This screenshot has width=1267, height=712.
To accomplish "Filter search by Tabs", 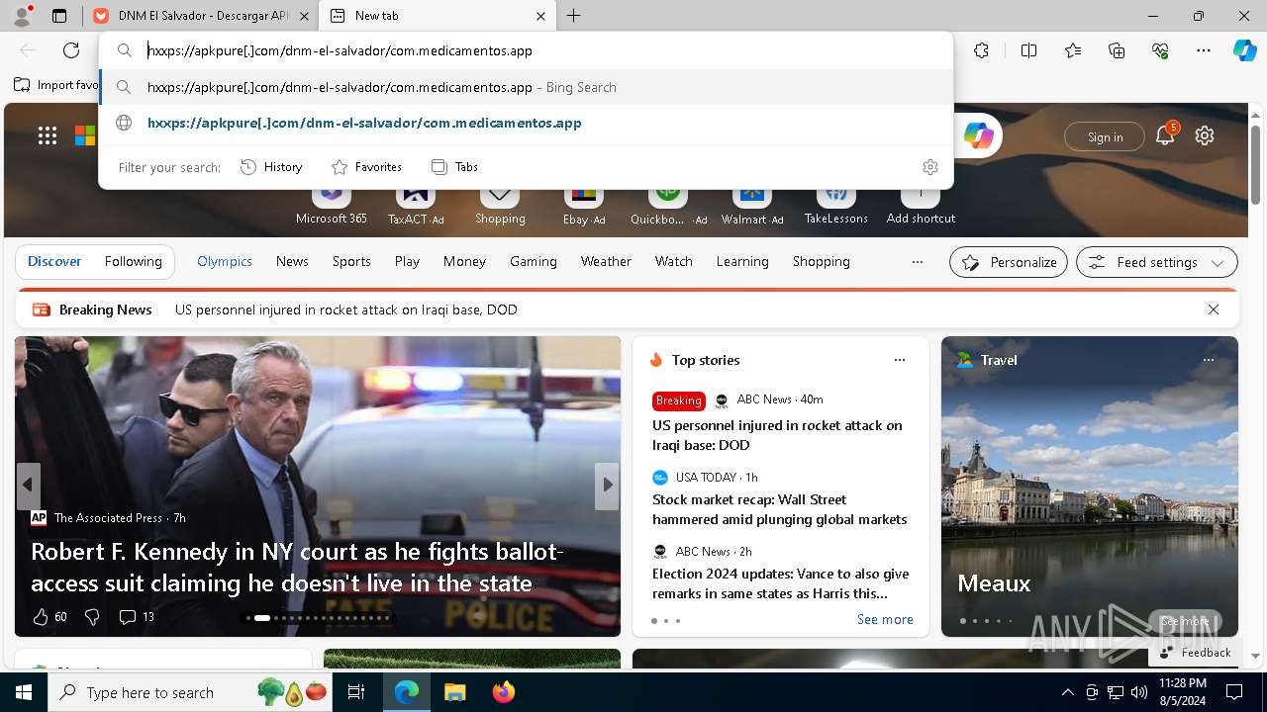I will pyautogui.click(x=454, y=167).
